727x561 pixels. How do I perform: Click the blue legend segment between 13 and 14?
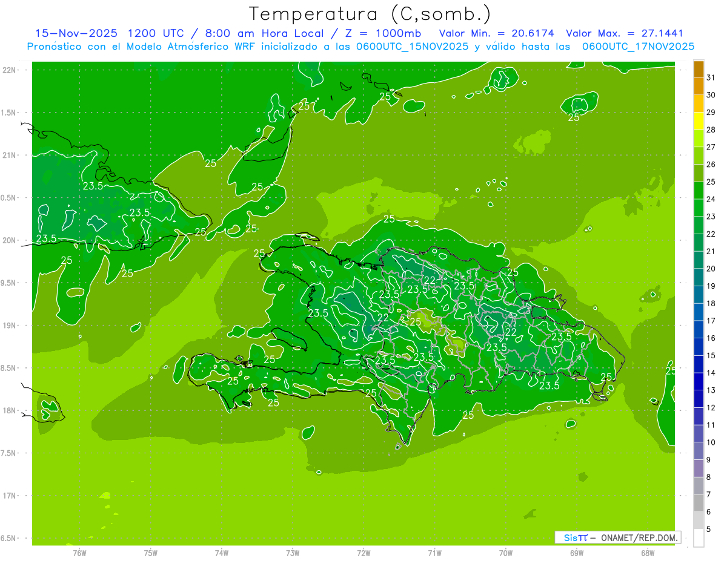click(699, 381)
